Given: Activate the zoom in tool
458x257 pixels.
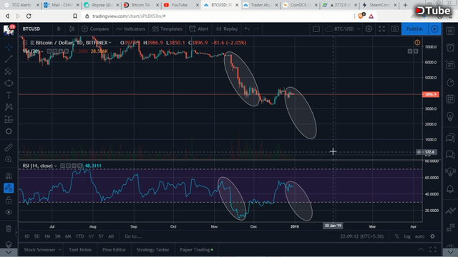Looking at the screenshot, I should click(9, 159).
